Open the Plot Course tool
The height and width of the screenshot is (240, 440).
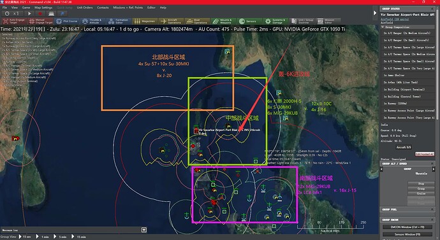[67, 21]
